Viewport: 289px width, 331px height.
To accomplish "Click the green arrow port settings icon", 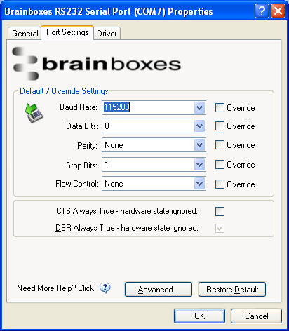I will [34, 113].
